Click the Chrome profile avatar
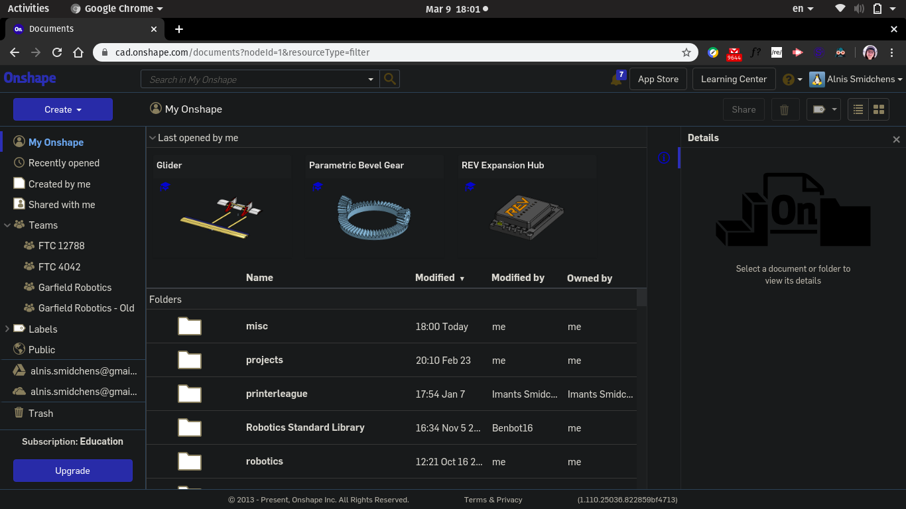The height and width of the screenshot is (509, 906). [x=870, y=52]
